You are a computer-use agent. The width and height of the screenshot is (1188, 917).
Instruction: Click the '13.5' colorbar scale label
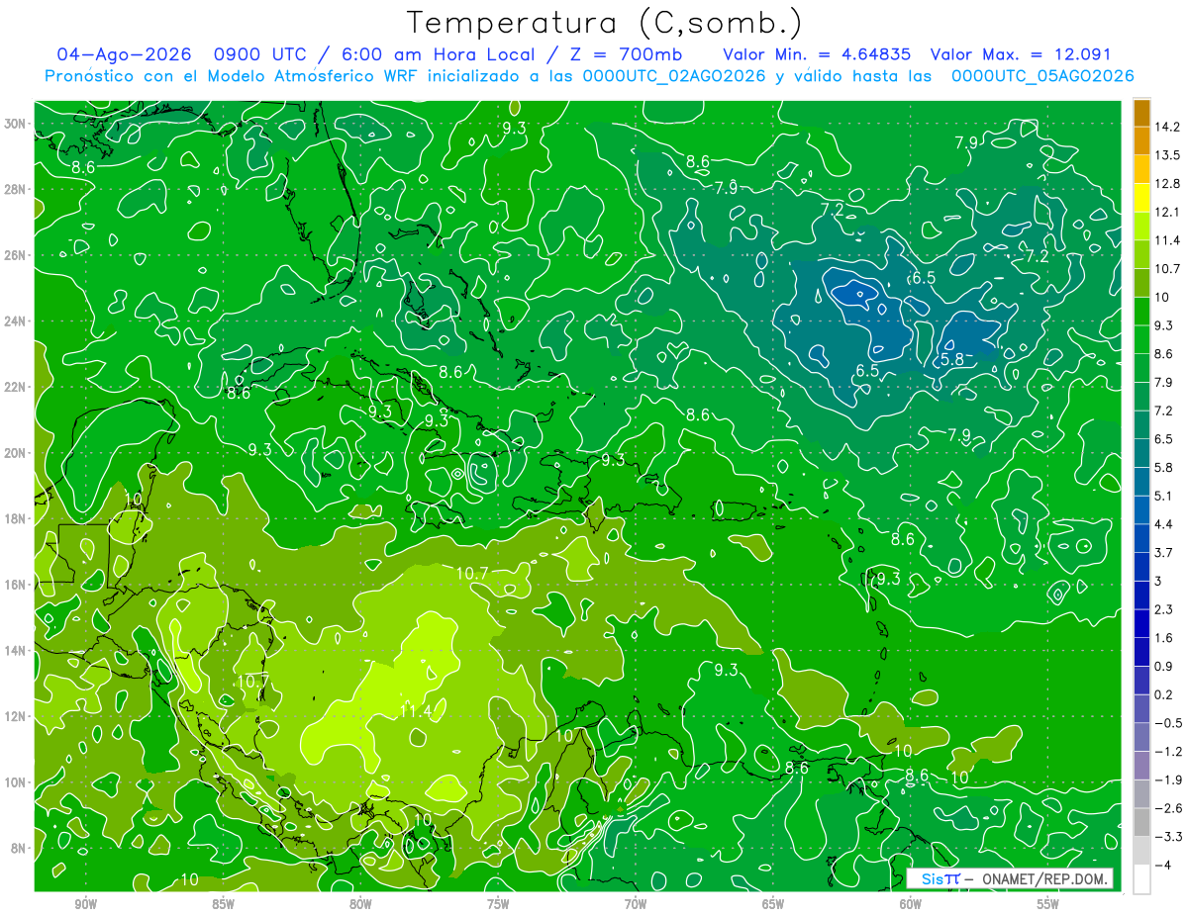pos(1168,155)
